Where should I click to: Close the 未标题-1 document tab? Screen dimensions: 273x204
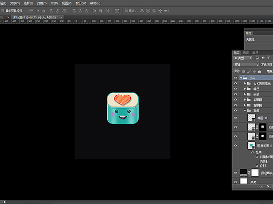[61, 17]
